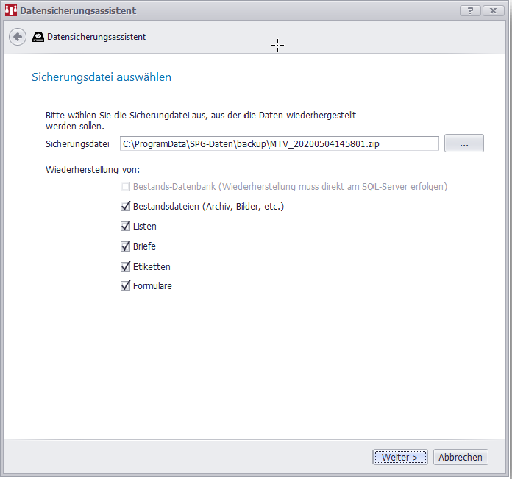Click the backup wizard drive icon

pyautogui.click(x=38, y=37)
